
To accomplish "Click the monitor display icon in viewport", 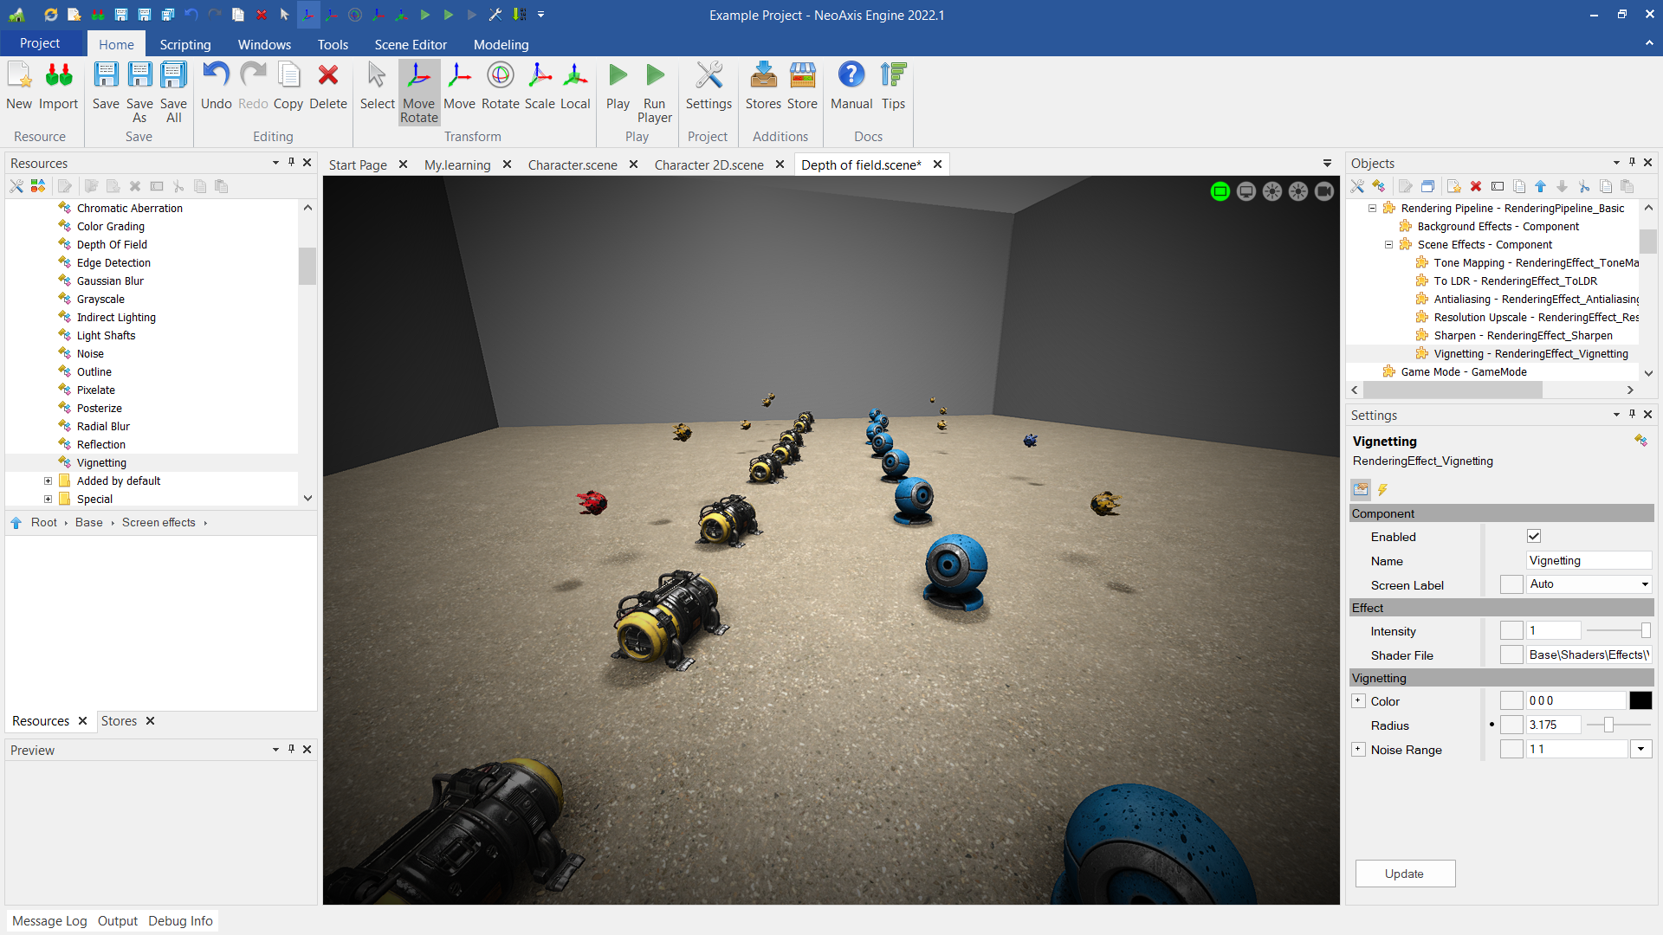I will pos(1246,192).
